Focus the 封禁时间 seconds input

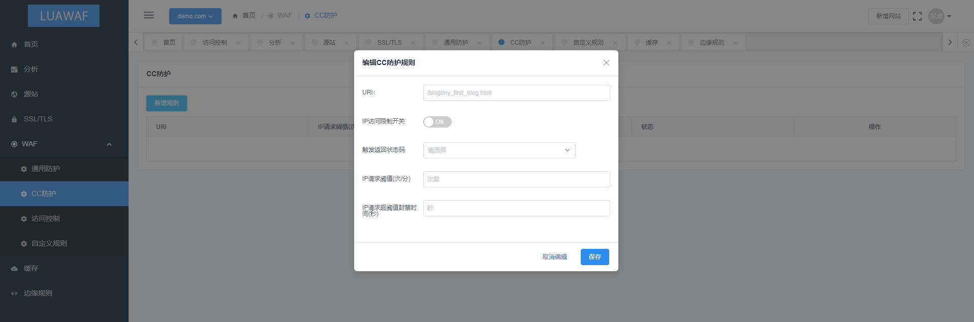click(516, 208)
